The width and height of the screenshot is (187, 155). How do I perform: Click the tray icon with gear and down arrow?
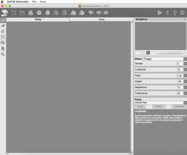point(65,12)
